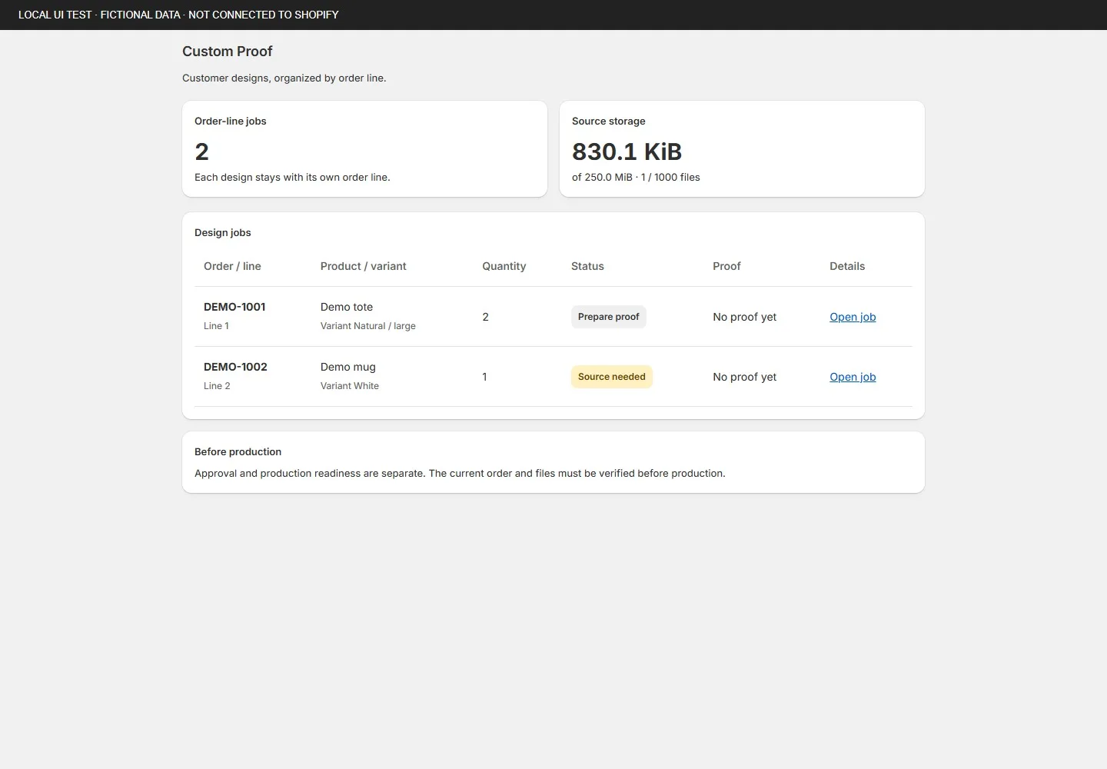This screenshot has width=1107, height=769.
Task: Click the Order / line column header
Action: coord(232,266)
